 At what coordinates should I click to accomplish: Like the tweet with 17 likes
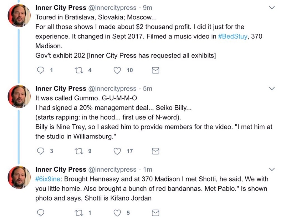(x=117, y=151)
